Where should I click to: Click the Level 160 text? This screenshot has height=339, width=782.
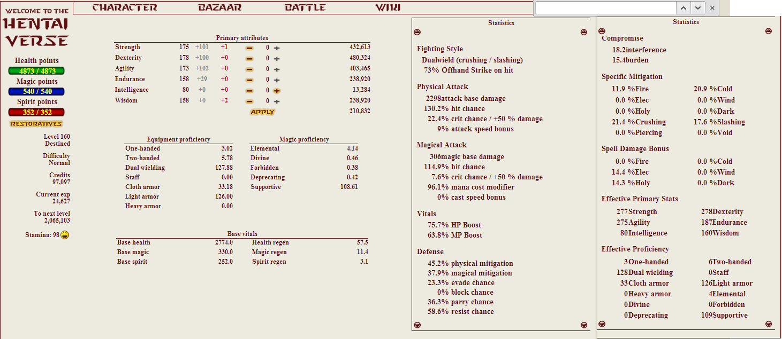(x=57, y=137)
